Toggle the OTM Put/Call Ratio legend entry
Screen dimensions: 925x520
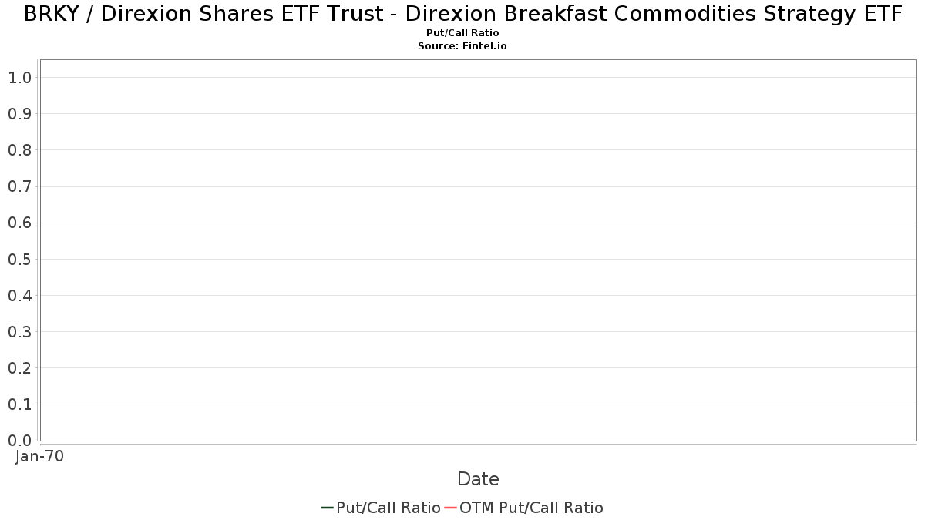[x=523, y=508]
